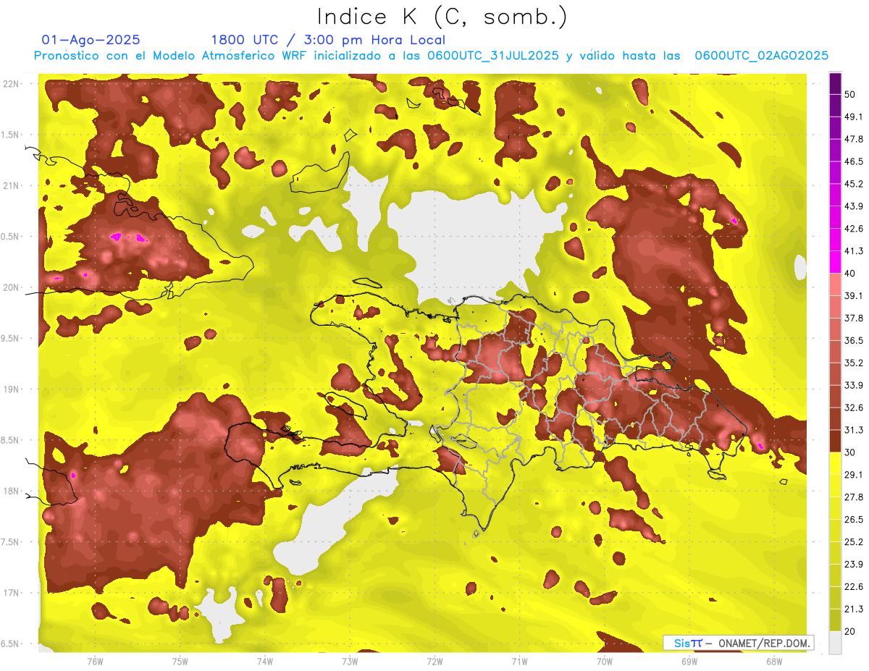Click the '22N' latitude label
This screenshot has width=869, height=671.
pos(12,84)
